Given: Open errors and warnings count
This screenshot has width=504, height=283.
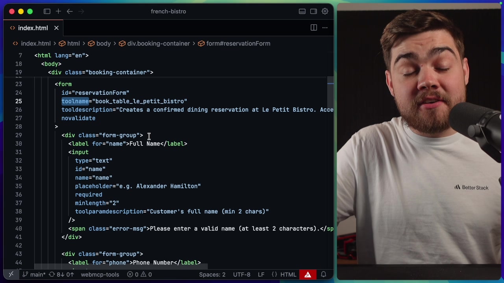Looking at the screenshot, I should coord(139,275).
